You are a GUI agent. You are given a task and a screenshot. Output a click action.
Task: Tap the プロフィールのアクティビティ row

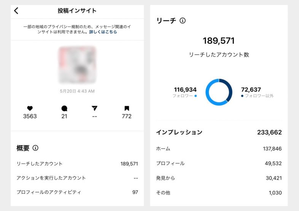point(77,192)
